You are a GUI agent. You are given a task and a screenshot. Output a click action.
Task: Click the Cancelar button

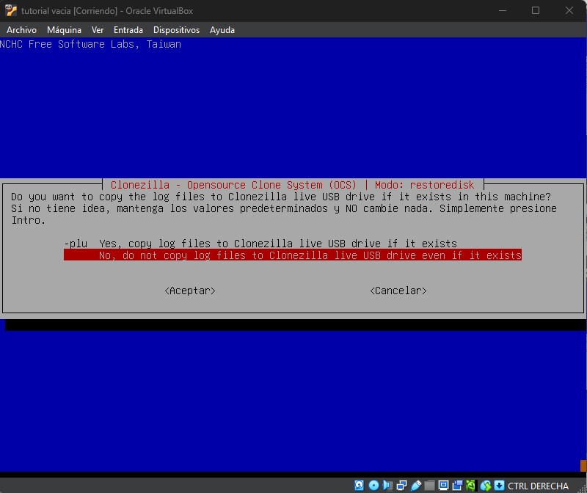(x=398, y=291)
